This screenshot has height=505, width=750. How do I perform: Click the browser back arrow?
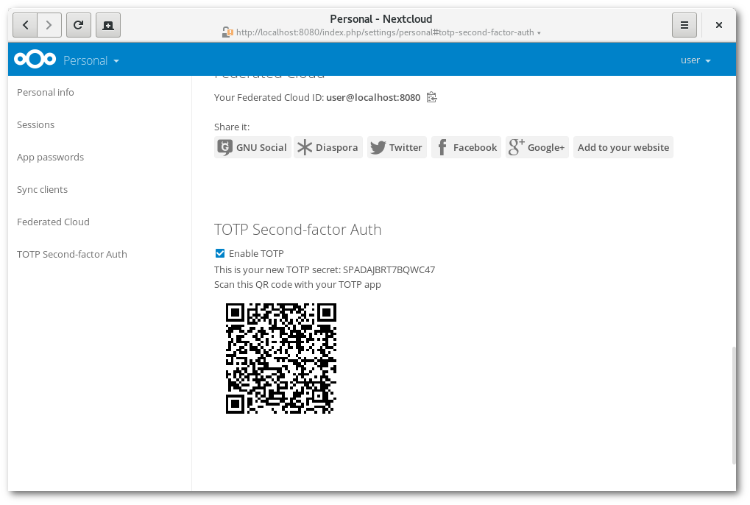click(x=26, y=25)
